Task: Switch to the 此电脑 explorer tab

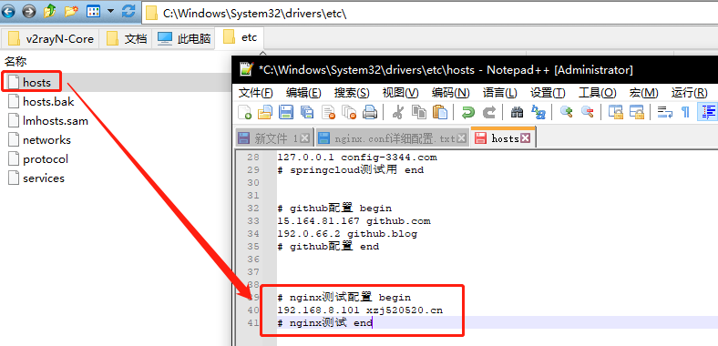Action: click(x=184, y=38)
